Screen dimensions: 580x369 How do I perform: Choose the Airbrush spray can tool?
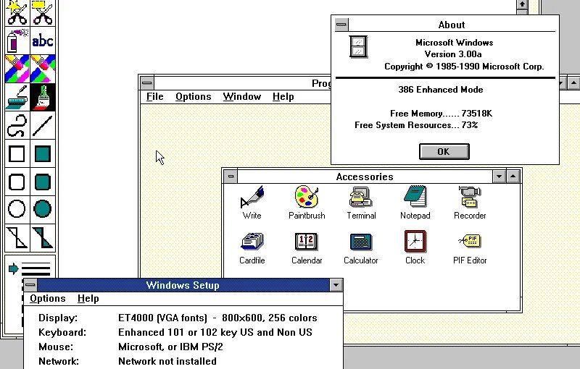point(17,41)
